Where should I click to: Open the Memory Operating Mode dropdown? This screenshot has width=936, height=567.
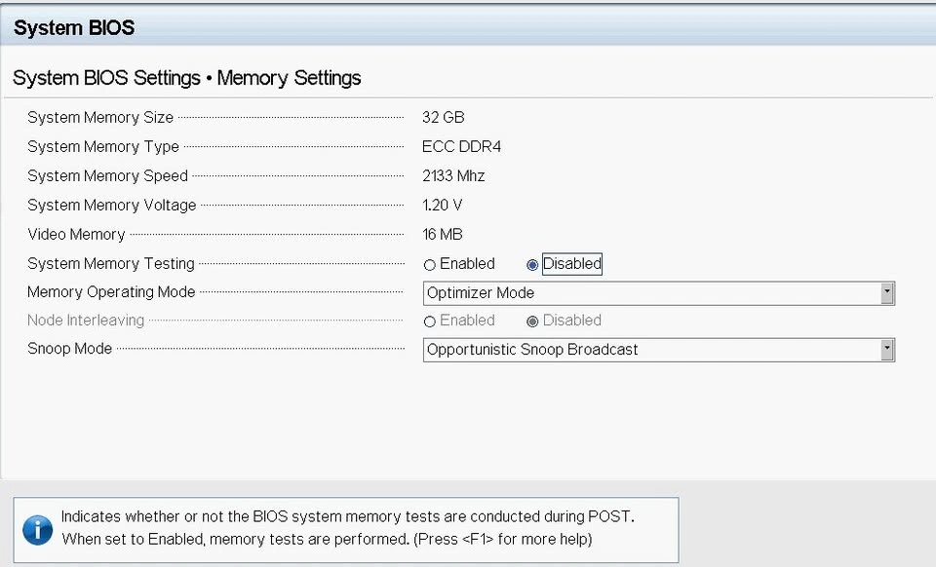pyautogui.click(x=651, y=293)
